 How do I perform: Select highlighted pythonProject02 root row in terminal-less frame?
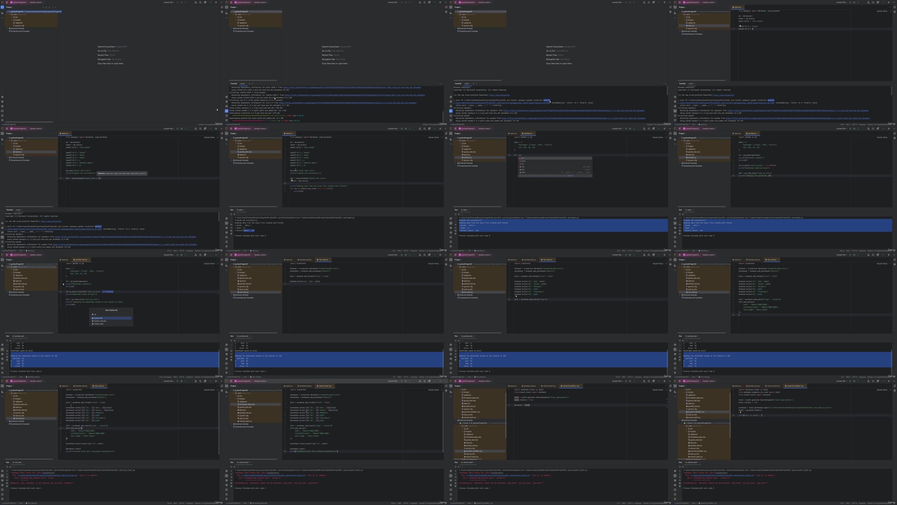[34, 12]
